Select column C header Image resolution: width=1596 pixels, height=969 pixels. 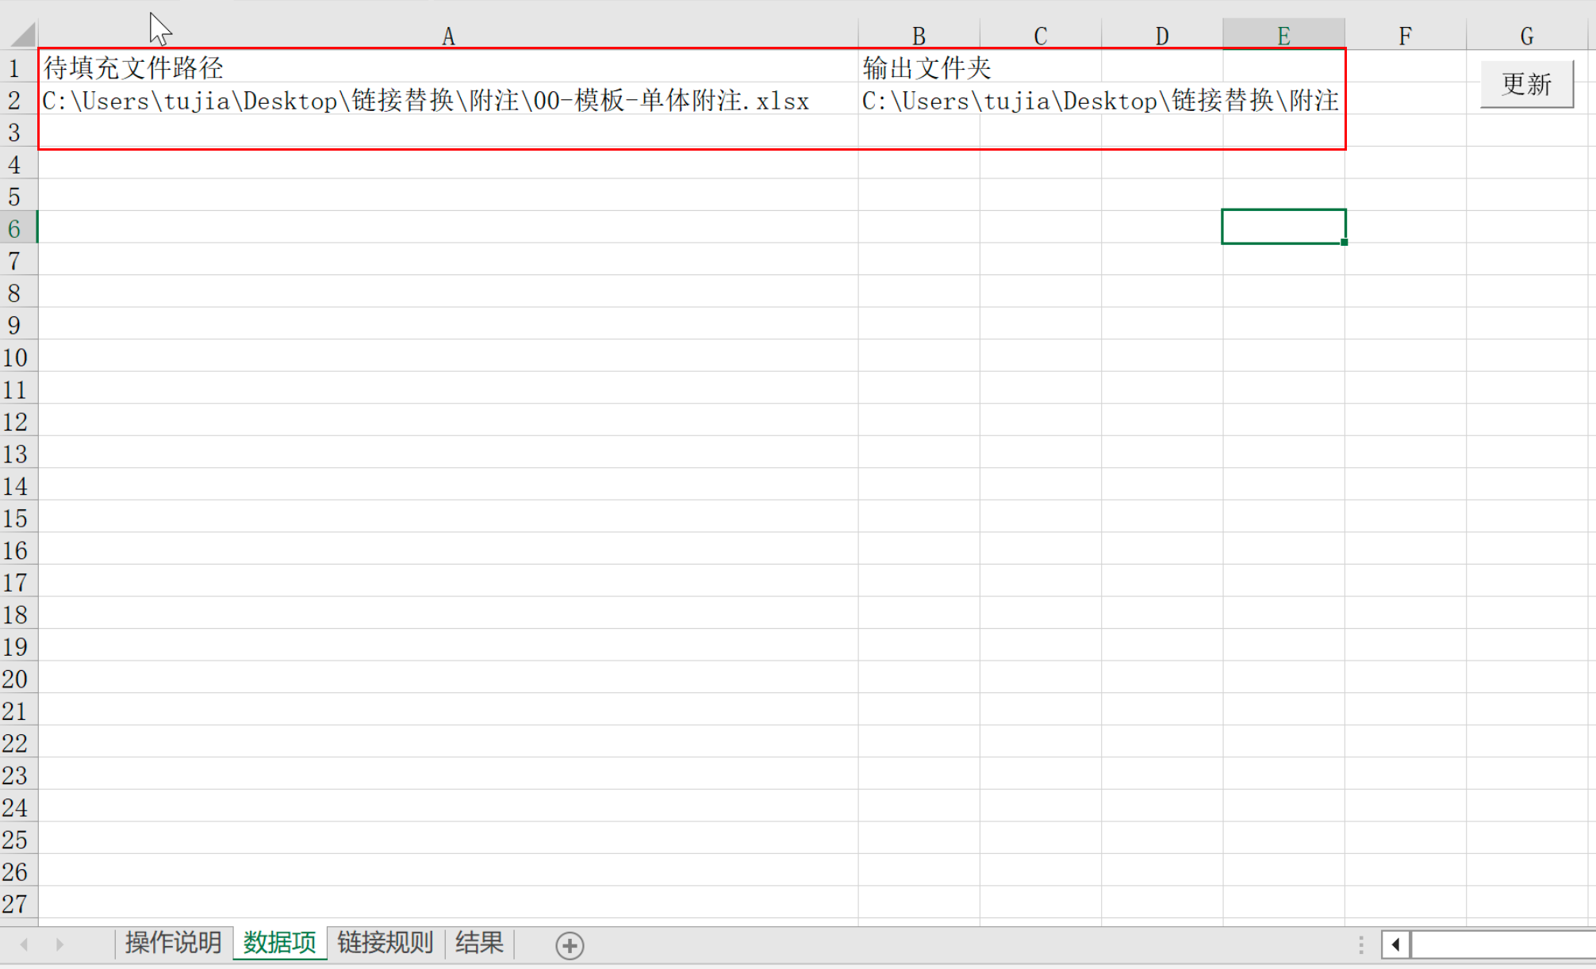(x=1040, y=36)
